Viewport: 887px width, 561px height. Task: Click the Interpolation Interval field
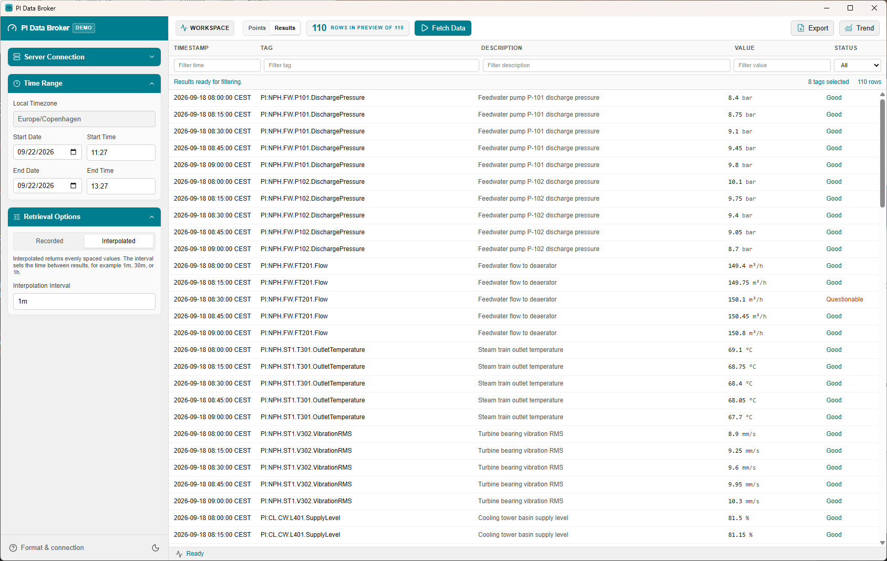pyautogui.click(x=84, y=302)
